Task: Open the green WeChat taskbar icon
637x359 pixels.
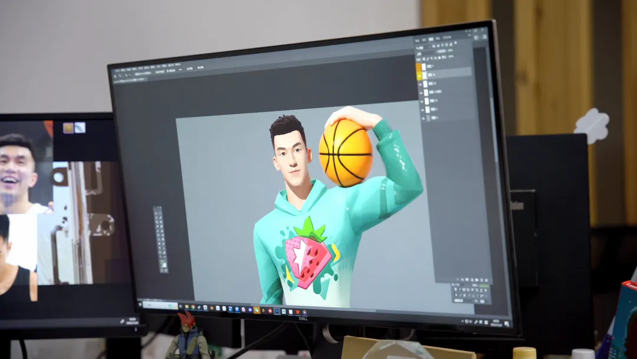Action: coord(256,310)
